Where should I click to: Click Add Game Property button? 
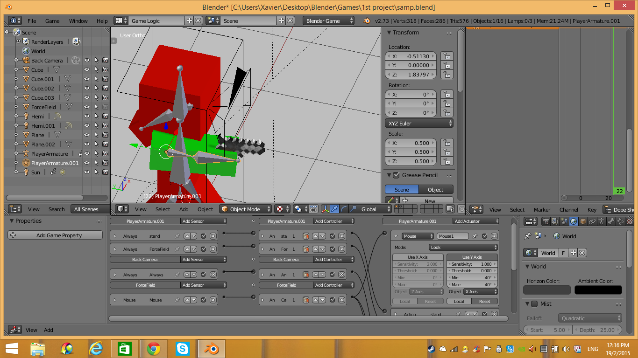click(55, 235)
